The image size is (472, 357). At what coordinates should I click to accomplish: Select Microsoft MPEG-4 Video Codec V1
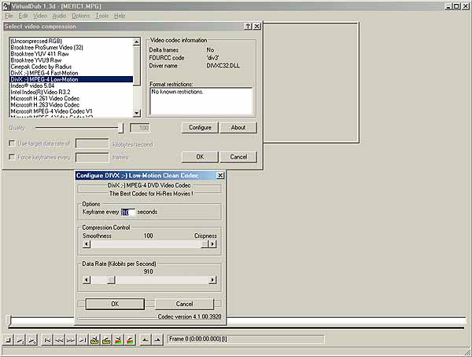click(x=72, y=111)
